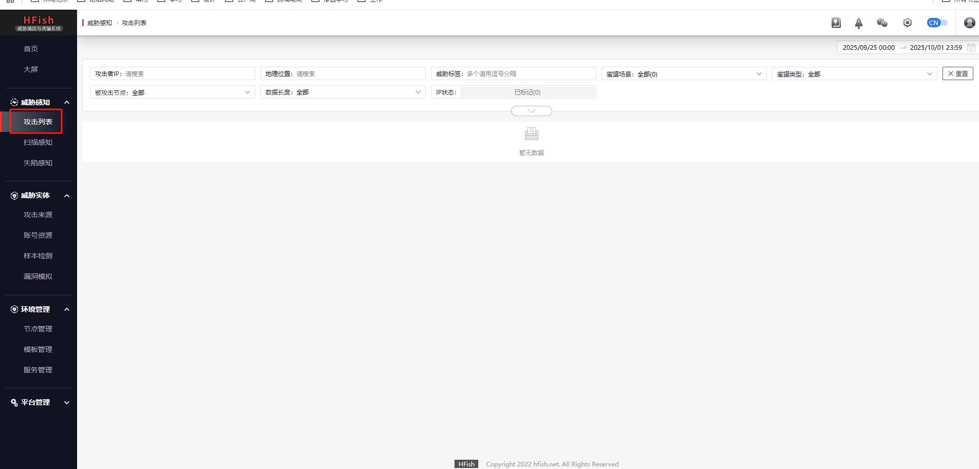Toggle the IP状态 已标记(0) filter
Viewport: 979px width, 469px height.
(527, 92)
